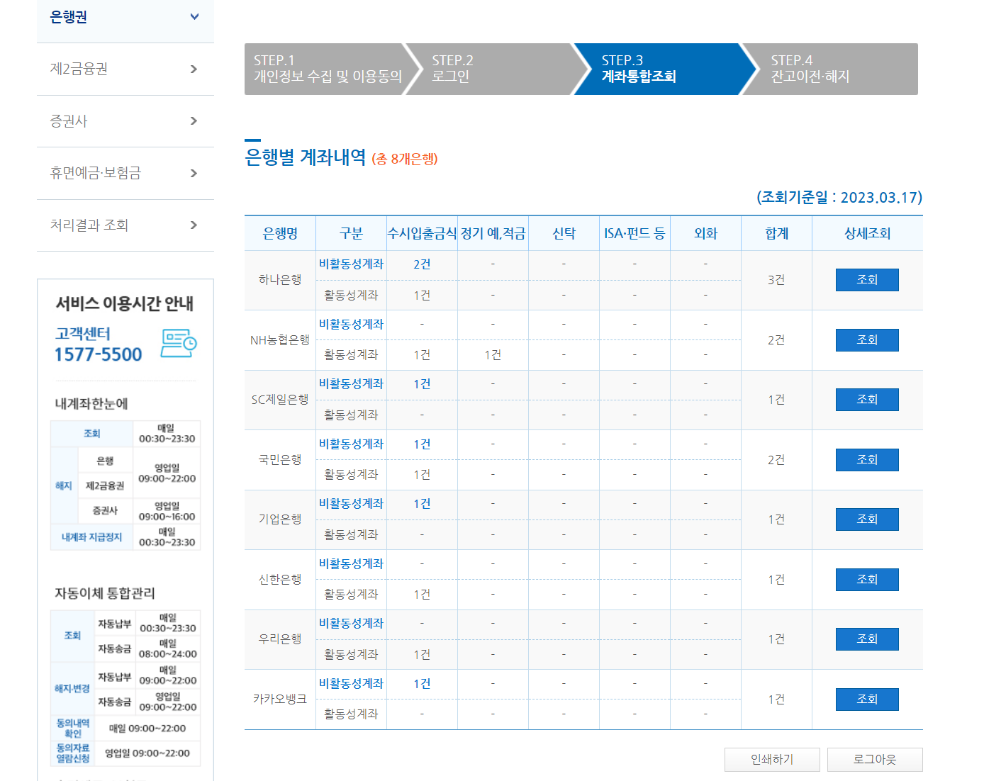The height and width of the screenshot is (781, 984).
Task: Go to STEP.1 개인정보 수집 및 이용동의
Action: point(328,69)
